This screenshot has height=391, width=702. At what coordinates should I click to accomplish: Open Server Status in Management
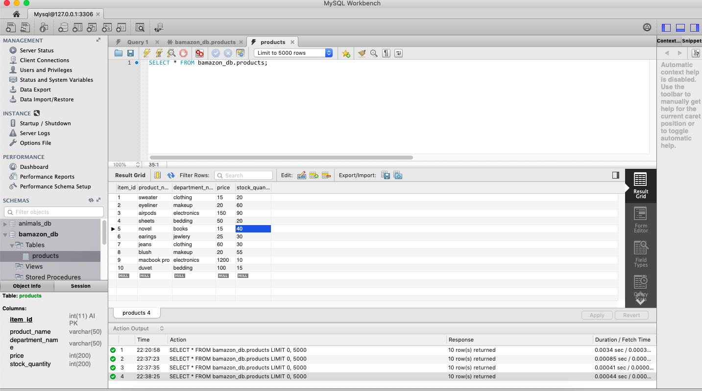pyautogui.click(x=37, y=50)
